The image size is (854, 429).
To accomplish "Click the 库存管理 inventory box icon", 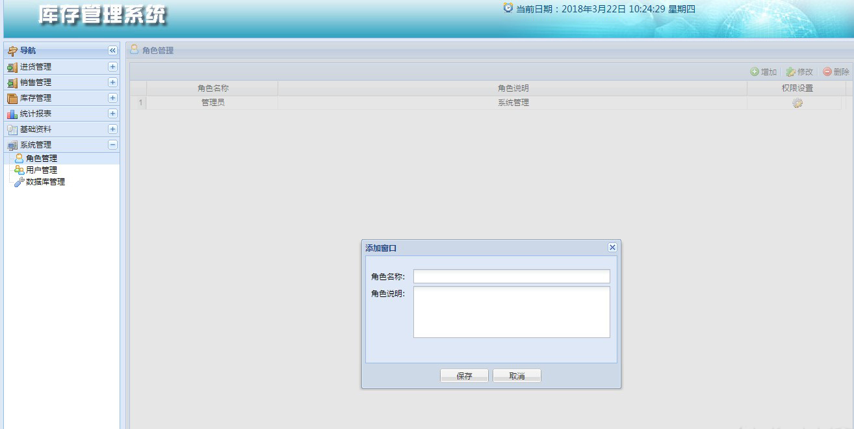I will pos(12,98).
